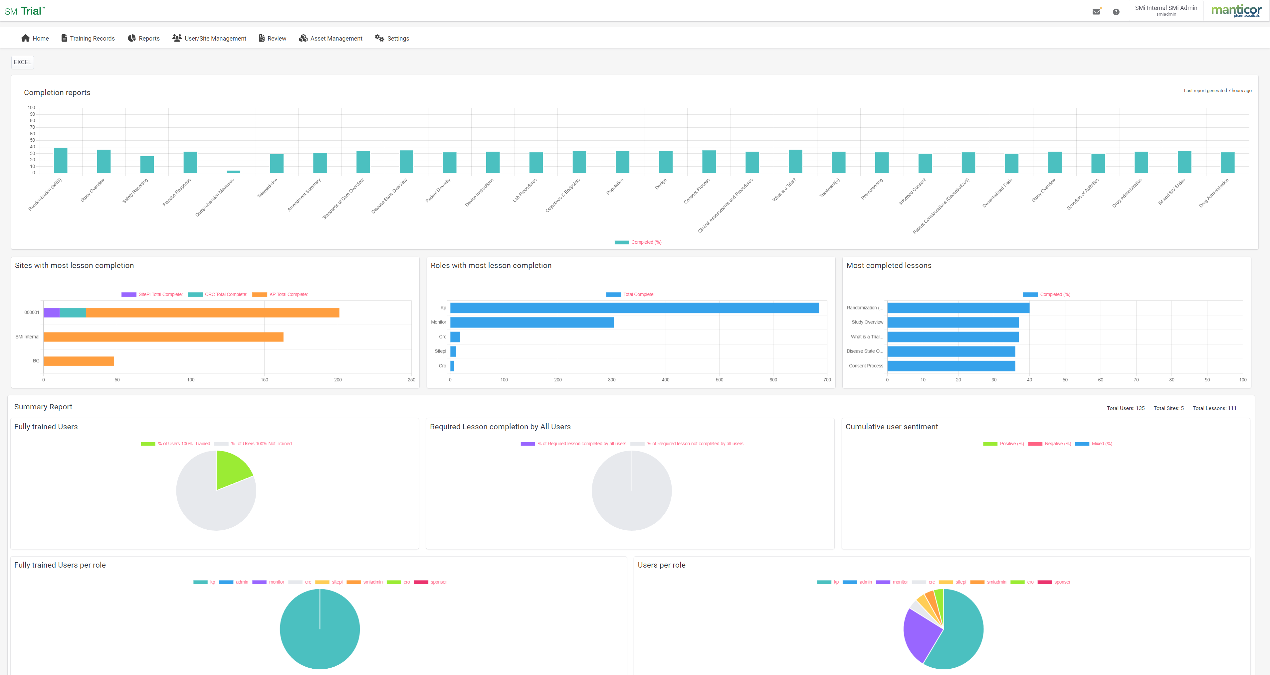The image size is (1270, 675).
Task: Click the Kp bar in Roles chart
Action: point(634,308)
